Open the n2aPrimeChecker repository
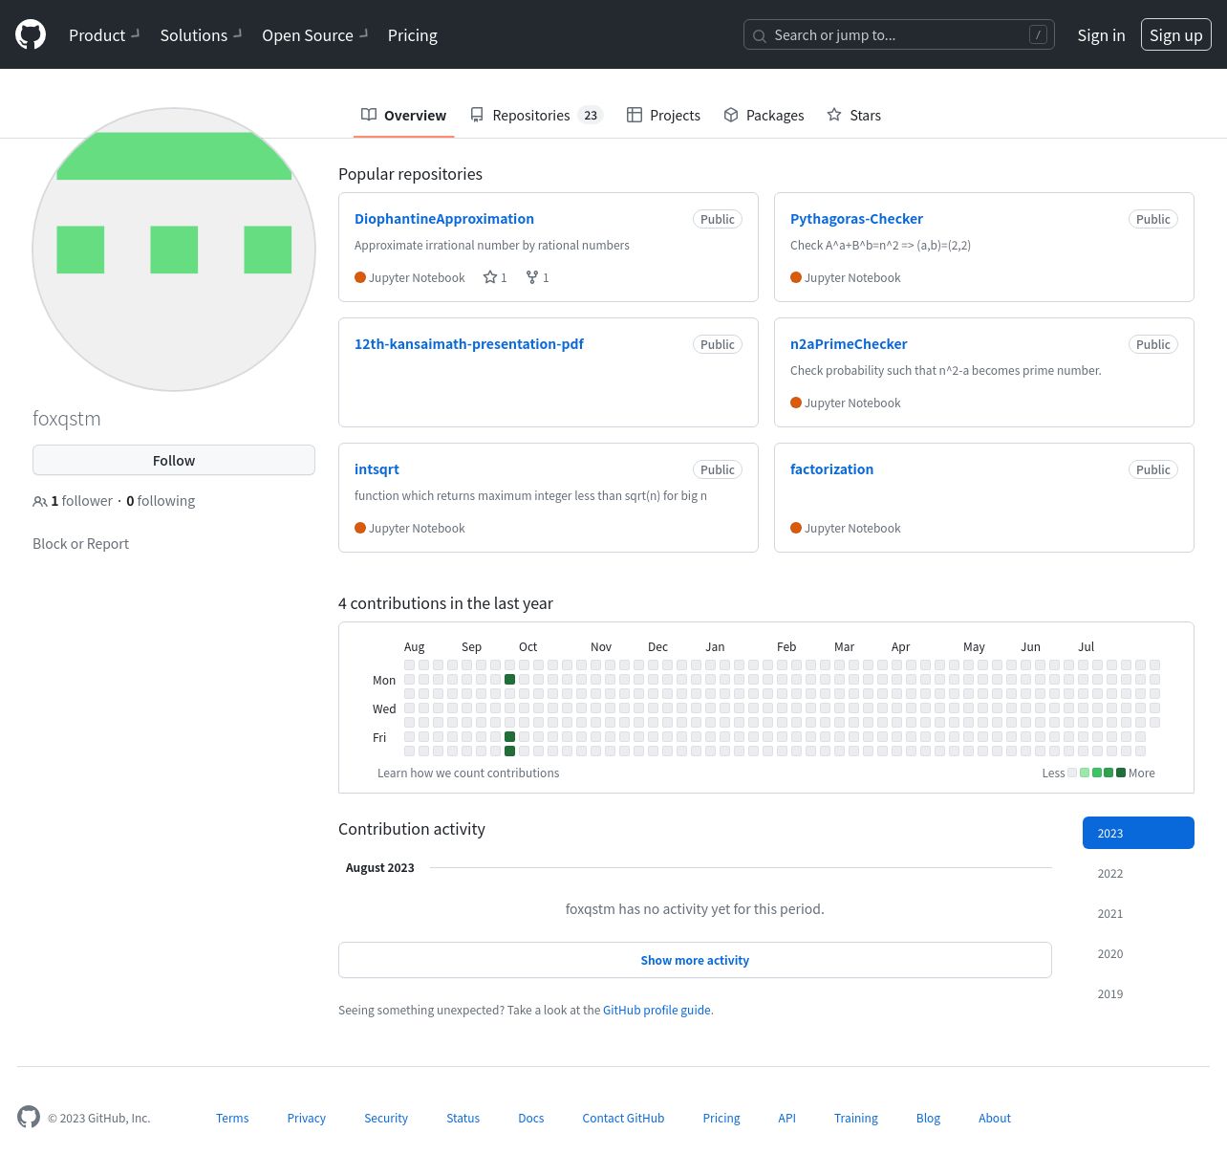The width and height of the screenshot is (1227, 1176). click(x=849, y=344)
